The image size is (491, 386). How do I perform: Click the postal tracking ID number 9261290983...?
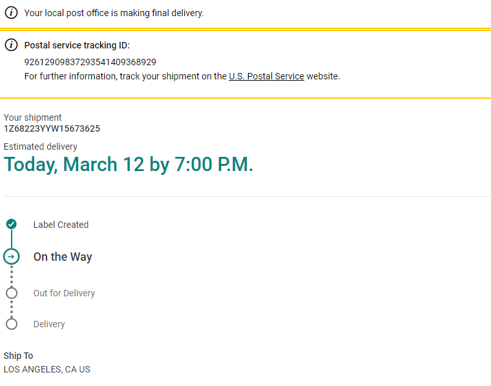90,62
